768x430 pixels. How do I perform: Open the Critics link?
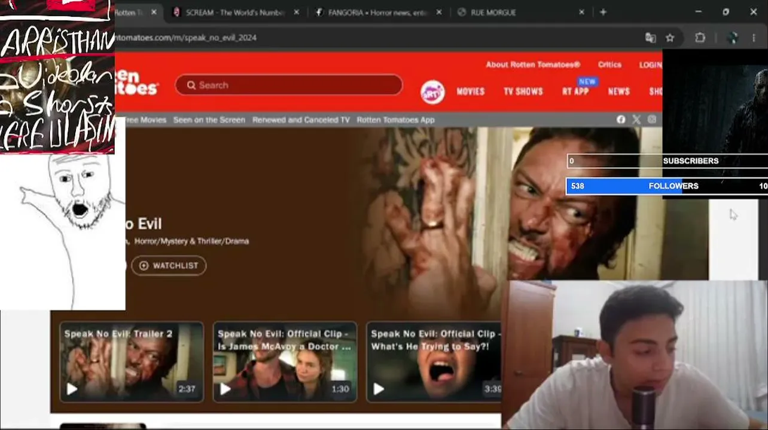(609, 64)
